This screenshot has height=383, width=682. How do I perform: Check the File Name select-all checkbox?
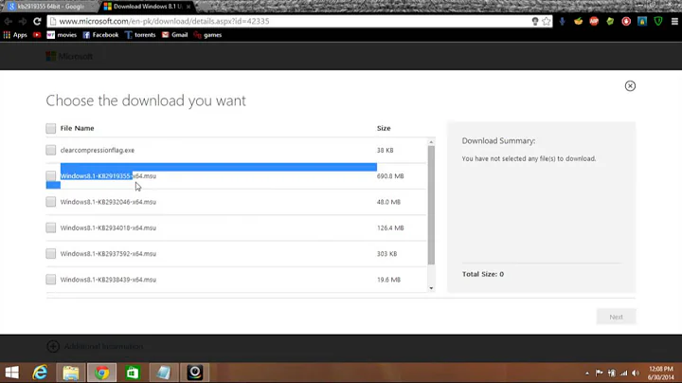pyautogui.click(x=51, y=128)
